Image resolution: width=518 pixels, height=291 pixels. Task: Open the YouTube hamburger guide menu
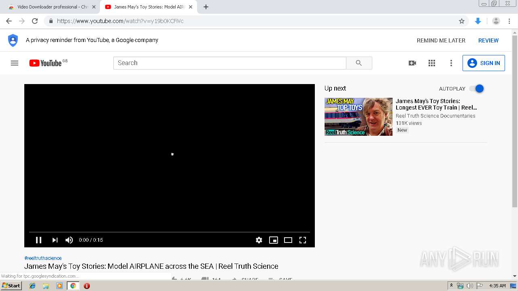(15, 63)
